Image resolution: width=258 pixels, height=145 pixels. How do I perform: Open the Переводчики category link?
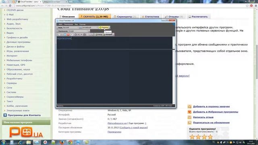tap(114, 132)
